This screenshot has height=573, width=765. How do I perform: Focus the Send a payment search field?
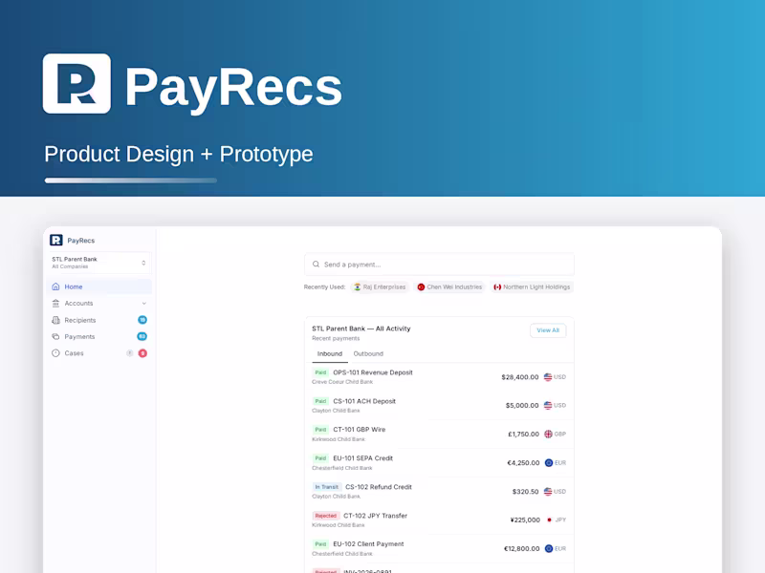(439, 265)
